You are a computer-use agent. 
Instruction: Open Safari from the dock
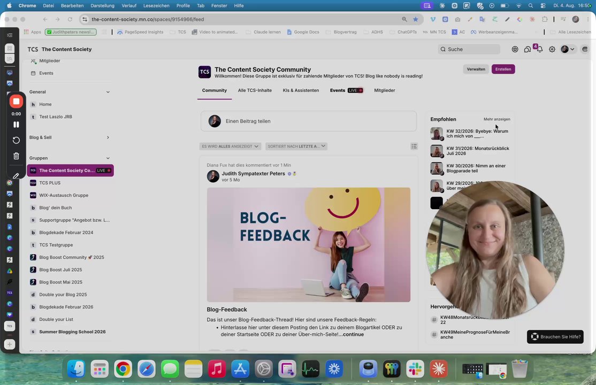(x=147, y=368)
